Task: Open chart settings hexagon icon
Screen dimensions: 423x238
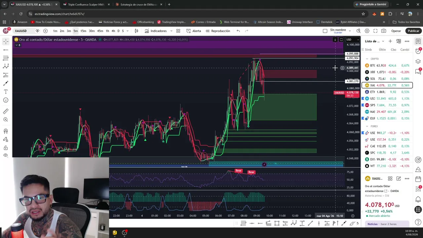Action: [x=367, y=31]
